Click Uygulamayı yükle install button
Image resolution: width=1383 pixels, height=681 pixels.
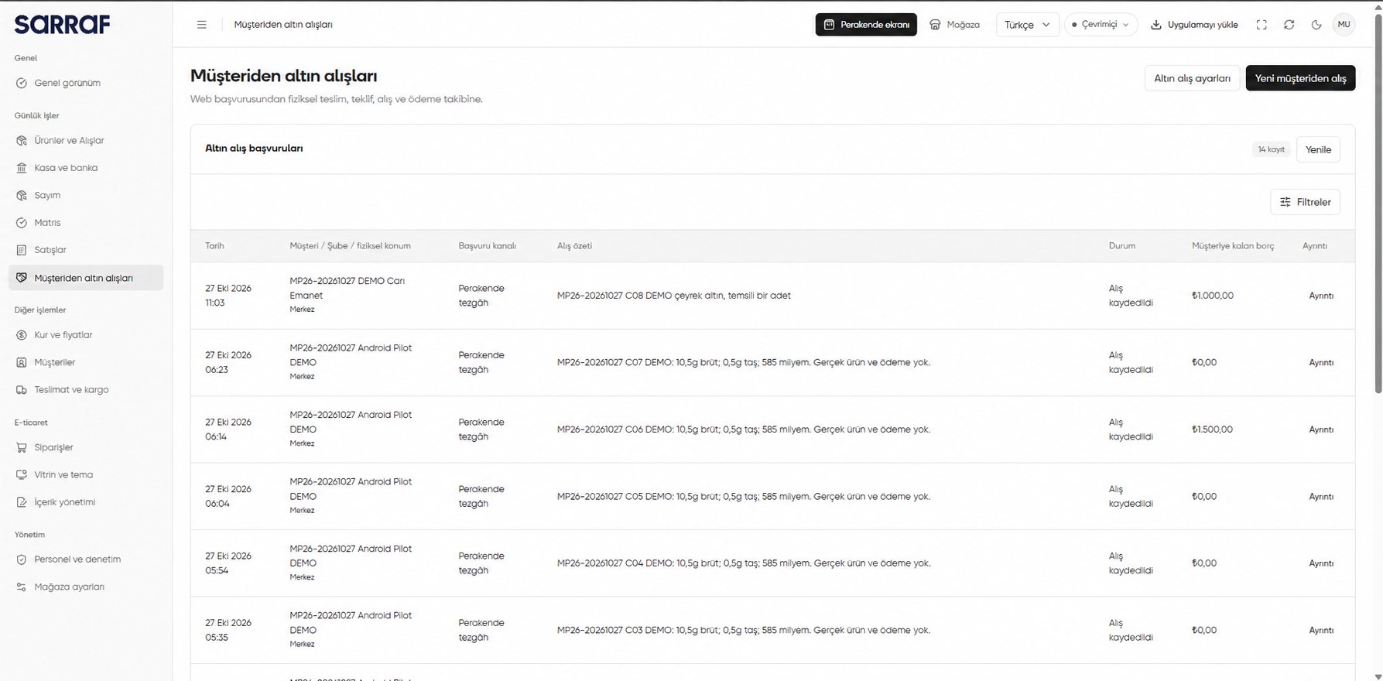[1194, 25]
